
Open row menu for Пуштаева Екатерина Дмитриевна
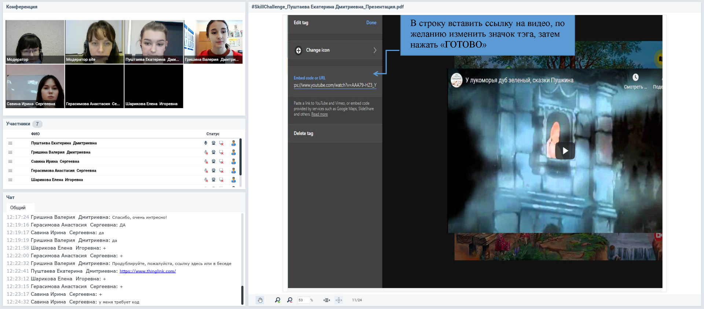pos(10,143)
